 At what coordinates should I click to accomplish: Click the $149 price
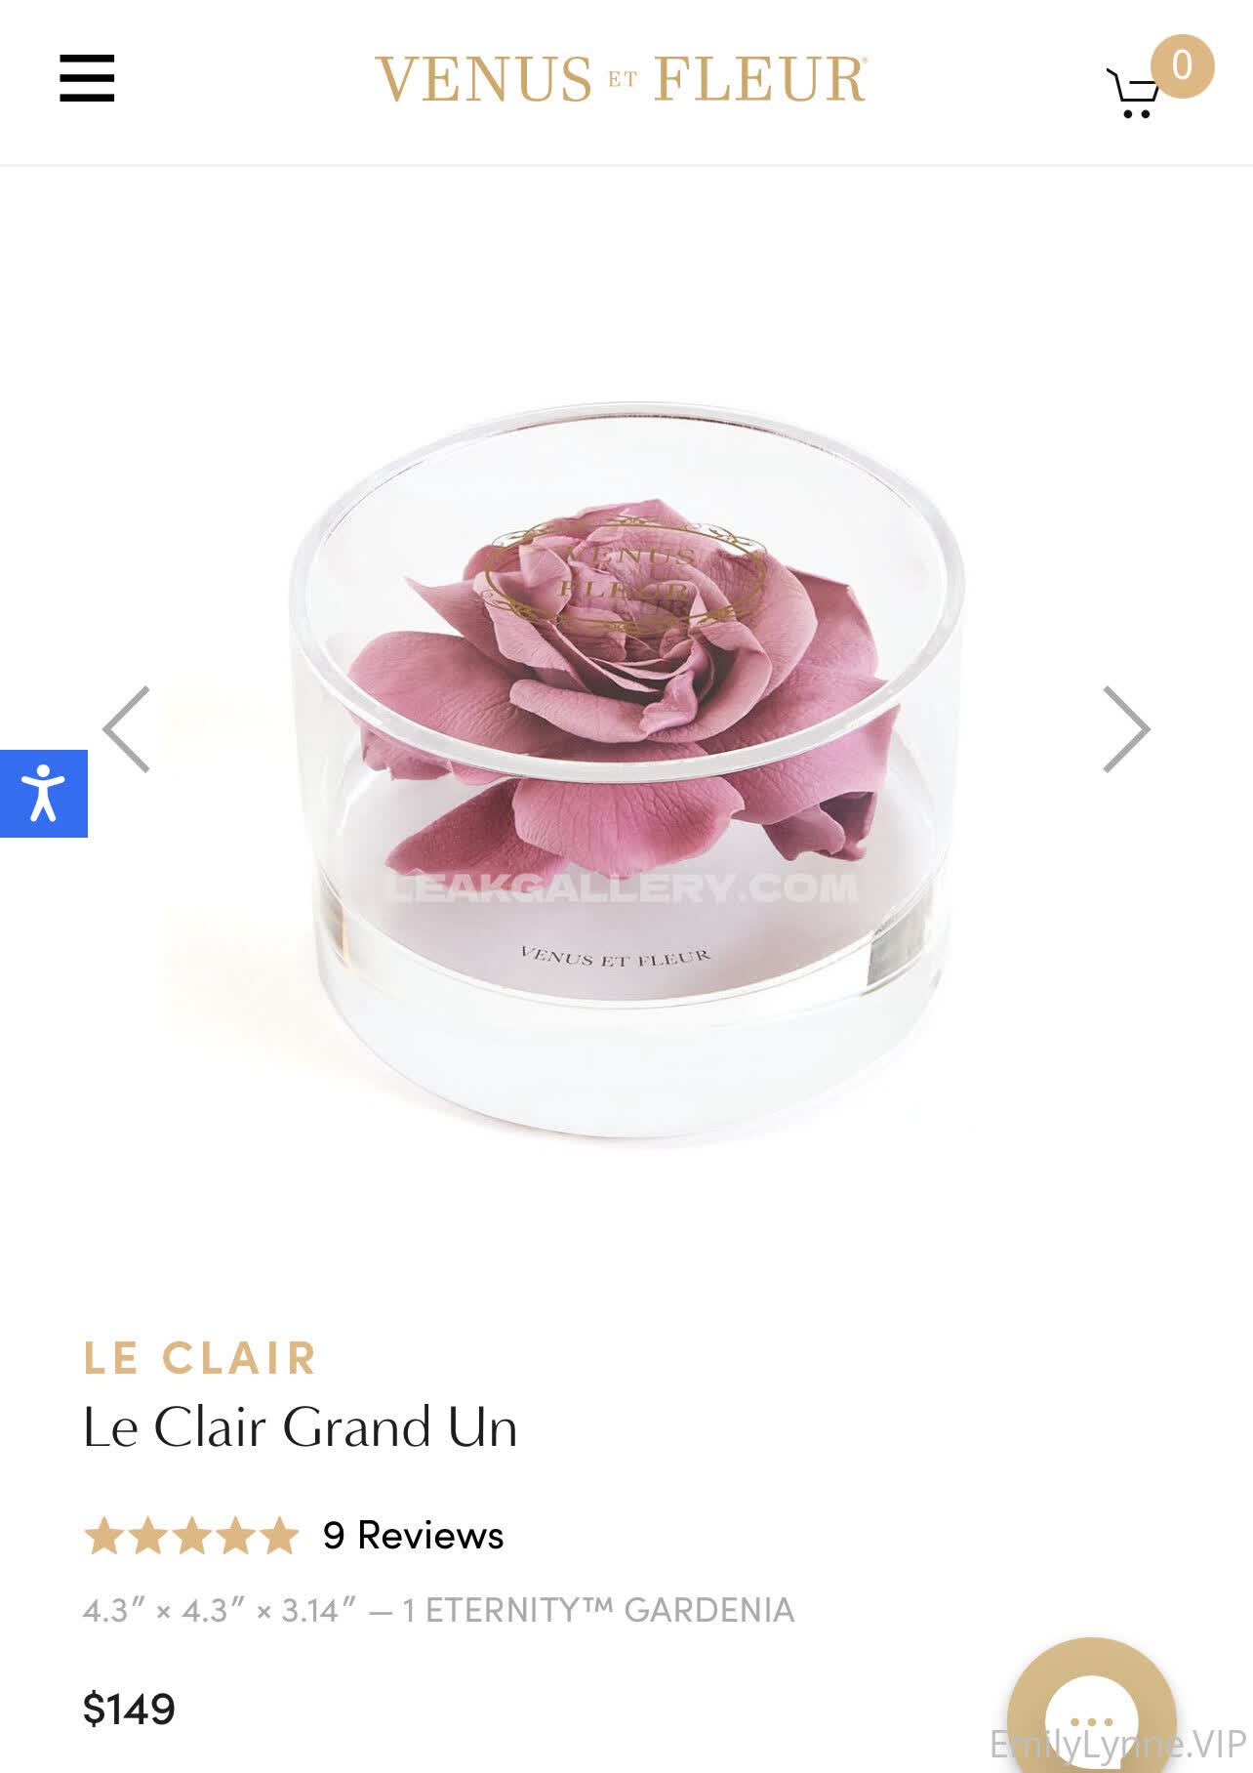(129, 1710)
